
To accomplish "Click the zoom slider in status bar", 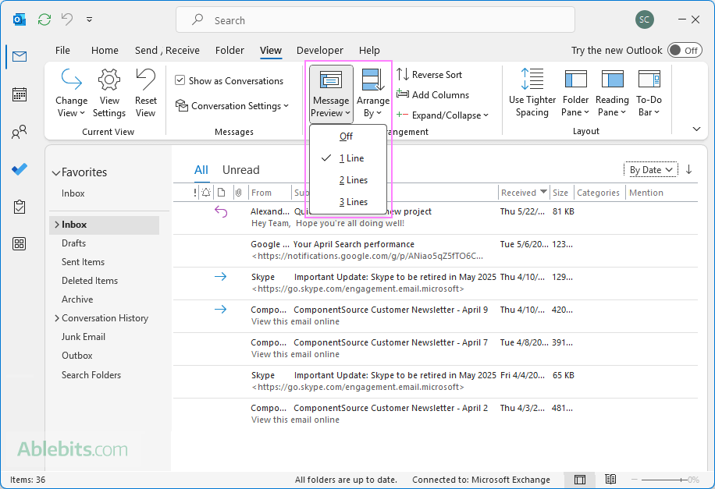I will pyautogui.click(x=665, y=480).
